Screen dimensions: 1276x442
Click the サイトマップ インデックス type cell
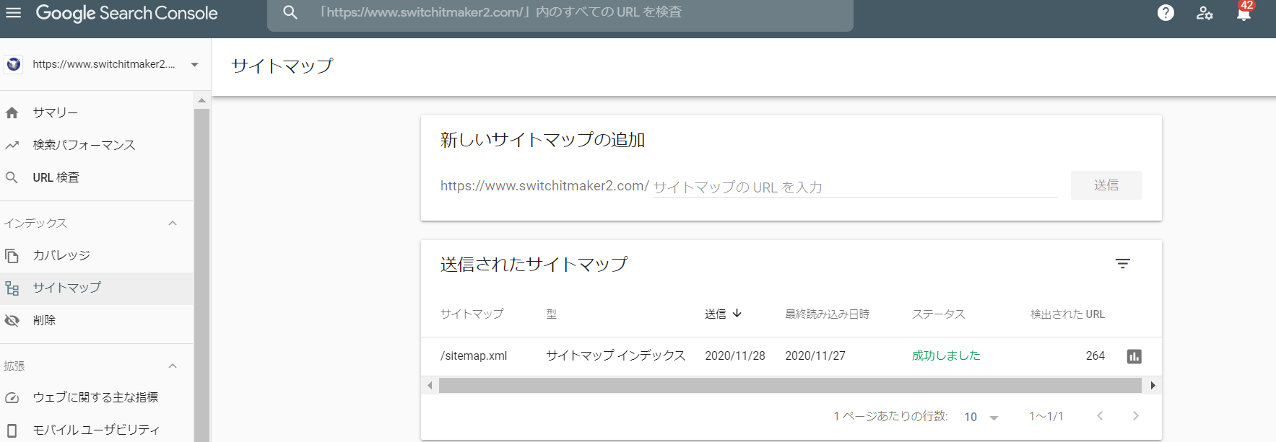(x=616, y=355)
